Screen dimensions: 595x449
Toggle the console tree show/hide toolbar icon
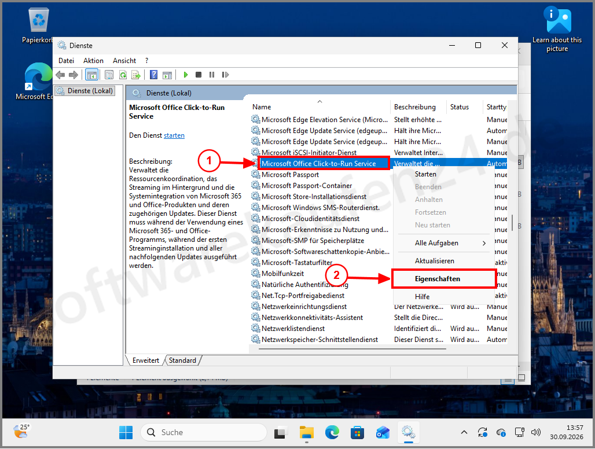coord(92,75)
